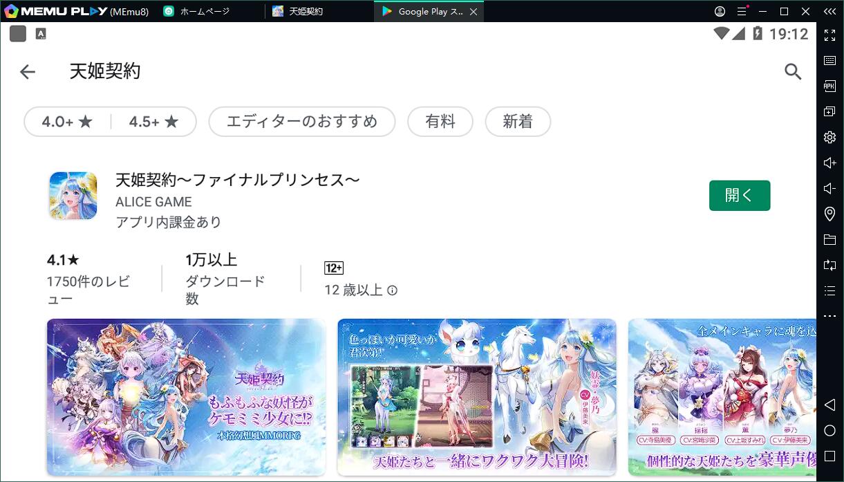Show details via the 12+ info icon

coord(393,290)
